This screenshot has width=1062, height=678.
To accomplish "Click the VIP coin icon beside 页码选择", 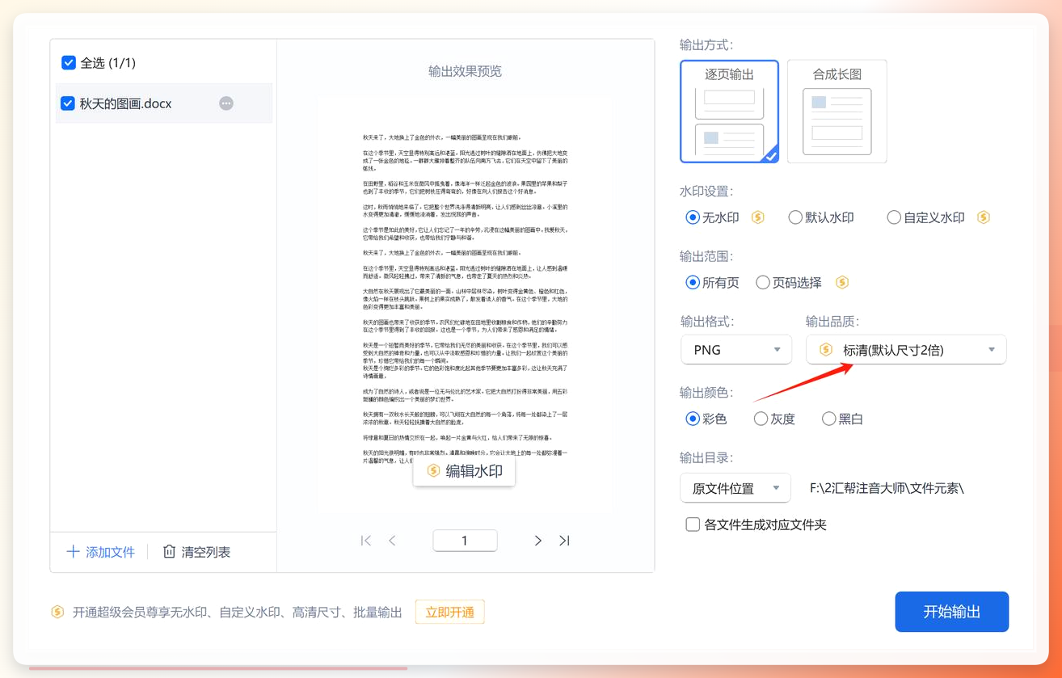I will [x=842, y=283].
